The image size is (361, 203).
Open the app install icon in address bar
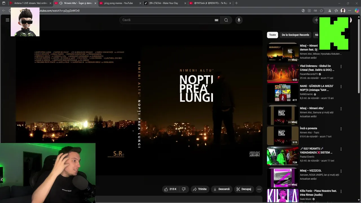tap(309, 11)
